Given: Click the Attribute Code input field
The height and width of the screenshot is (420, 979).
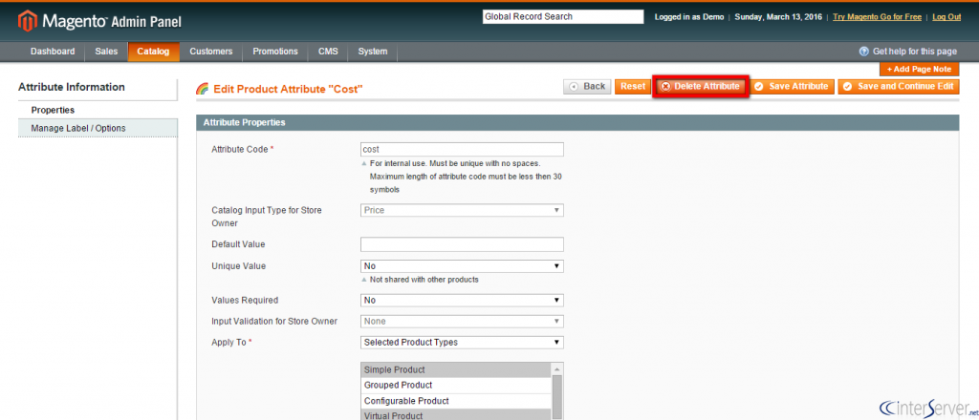Looking at the screenshot, I should tap(462, 150).
